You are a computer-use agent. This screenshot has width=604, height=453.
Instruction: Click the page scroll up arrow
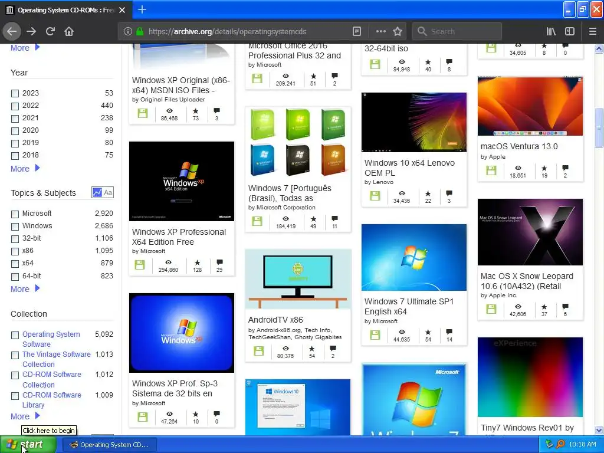click(x=599, y=48)
